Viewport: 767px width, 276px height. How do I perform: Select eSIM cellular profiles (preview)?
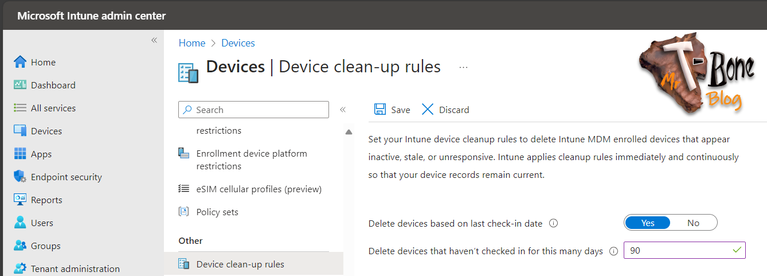[x=259, y=189]
